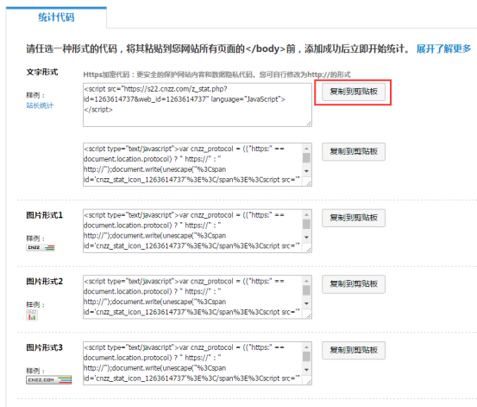Click inside the 图片形式2 code text area
The image size is (477, 407).
[193, 297]
